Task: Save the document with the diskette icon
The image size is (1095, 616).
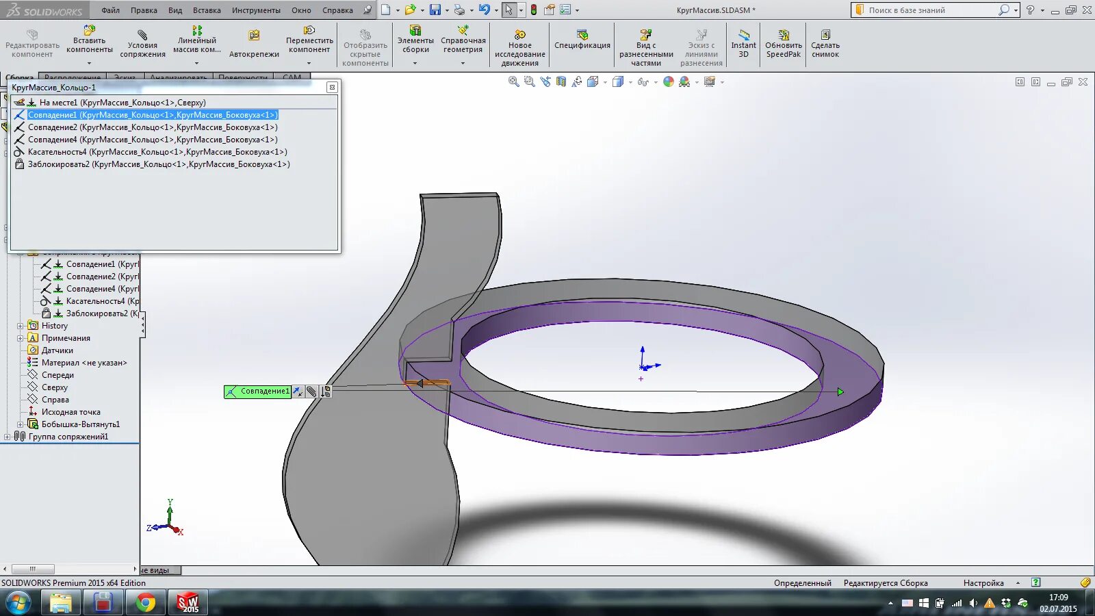Action: (435, 10)
